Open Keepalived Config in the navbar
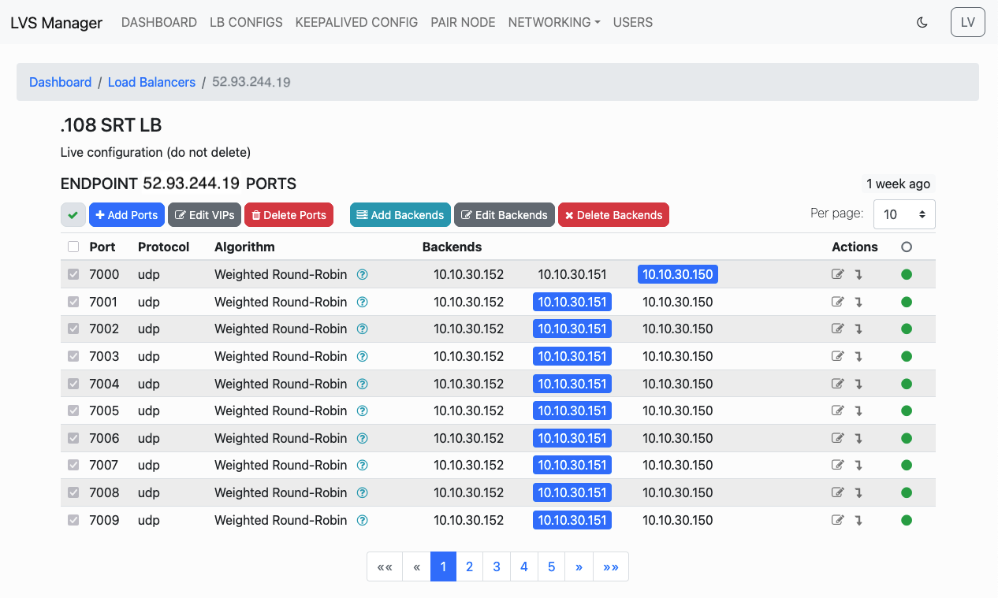998x598 pixels. pyautogui.click(x=356, y=22)
